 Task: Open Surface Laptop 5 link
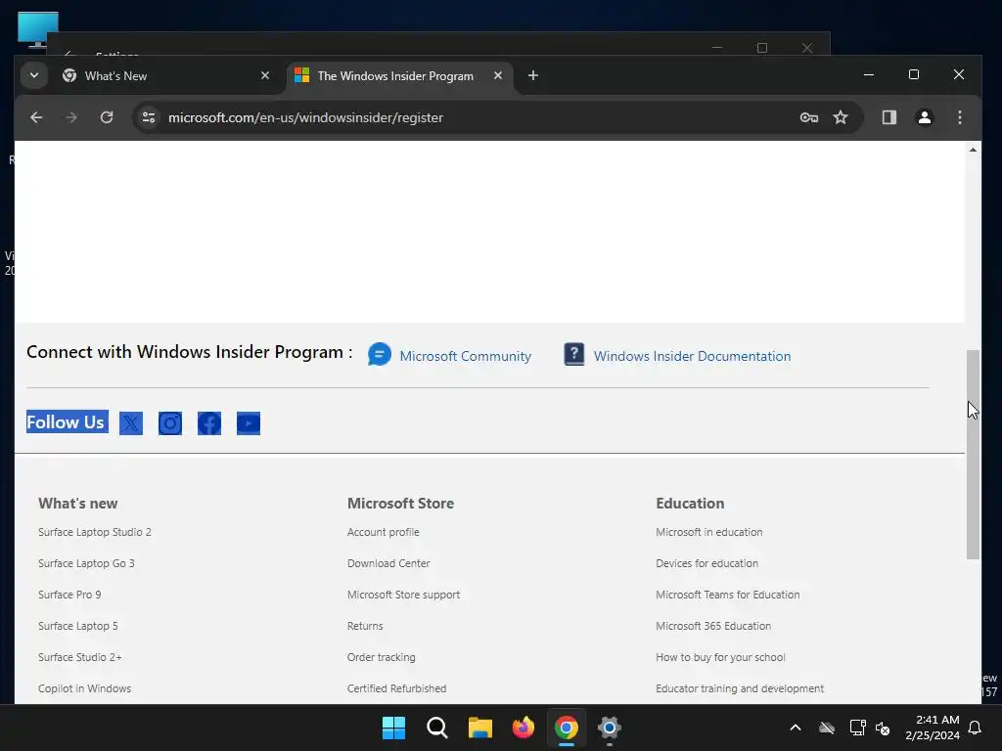point(78,626)
